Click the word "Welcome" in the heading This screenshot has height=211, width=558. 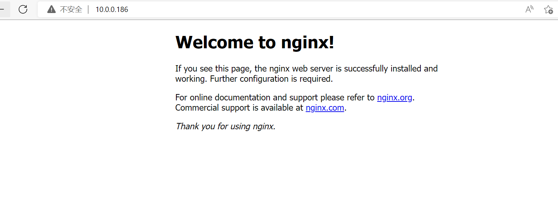point(214,42)
